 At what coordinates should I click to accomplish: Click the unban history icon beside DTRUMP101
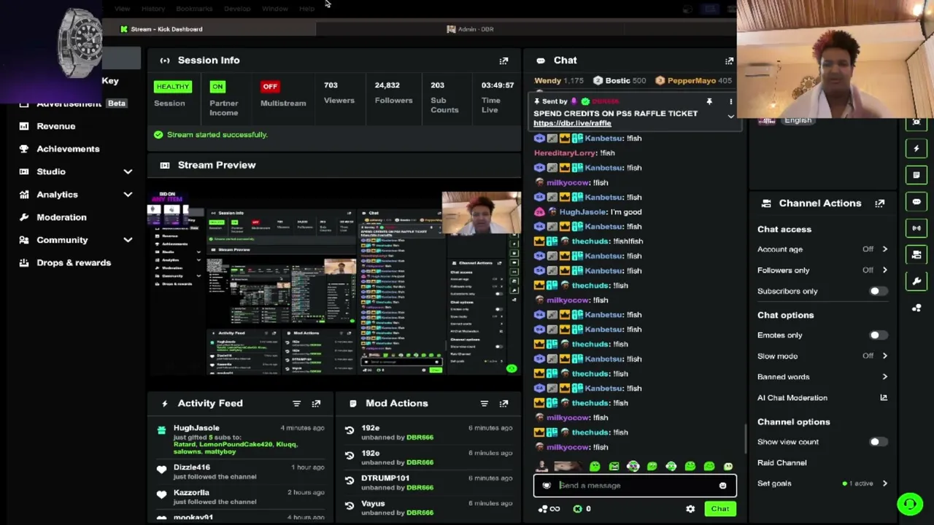(x=350, y=481)
